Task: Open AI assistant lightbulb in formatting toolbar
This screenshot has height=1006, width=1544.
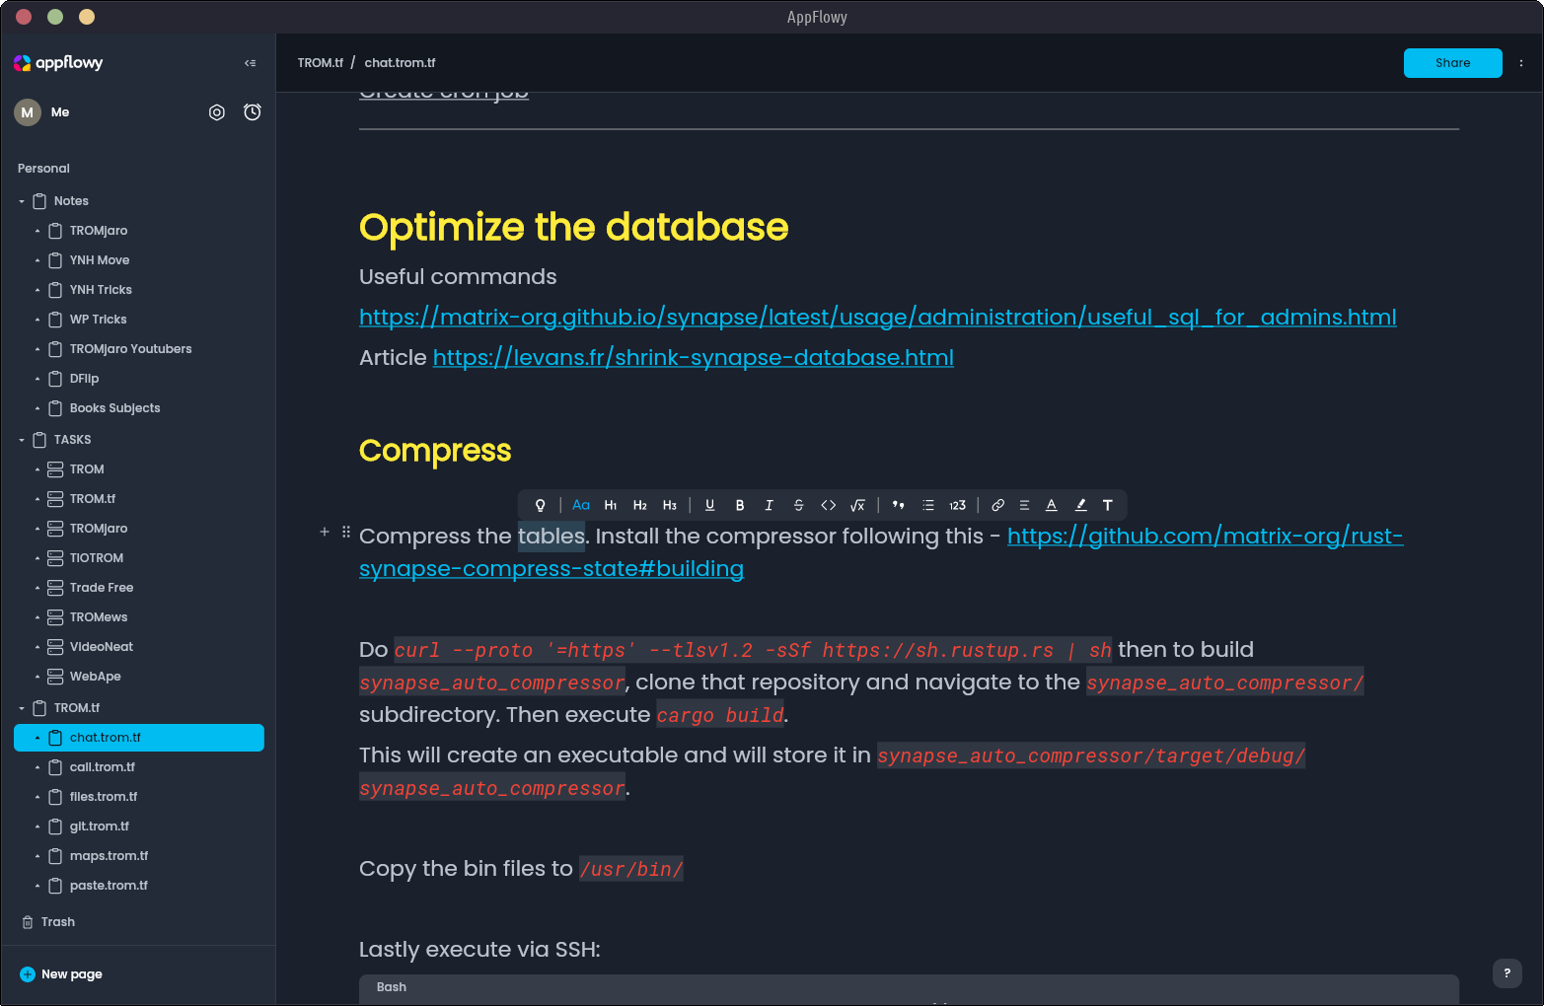Action: pos(541,505)
